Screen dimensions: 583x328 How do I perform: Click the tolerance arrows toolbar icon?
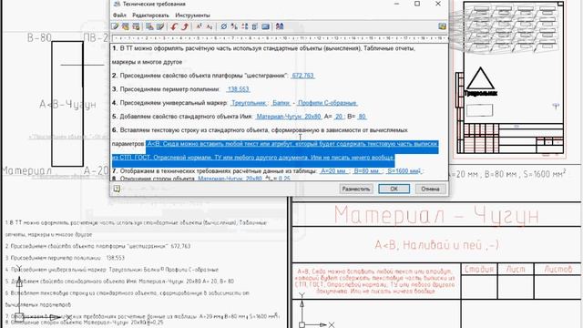click(x=245, y=26)
